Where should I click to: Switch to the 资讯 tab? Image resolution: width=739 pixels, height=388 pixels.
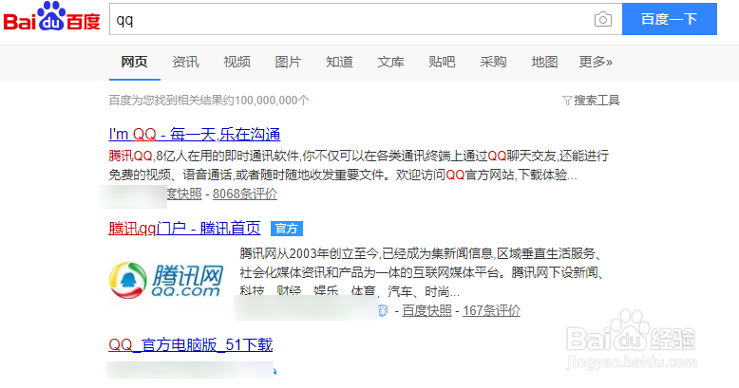(x=185, y=63)
